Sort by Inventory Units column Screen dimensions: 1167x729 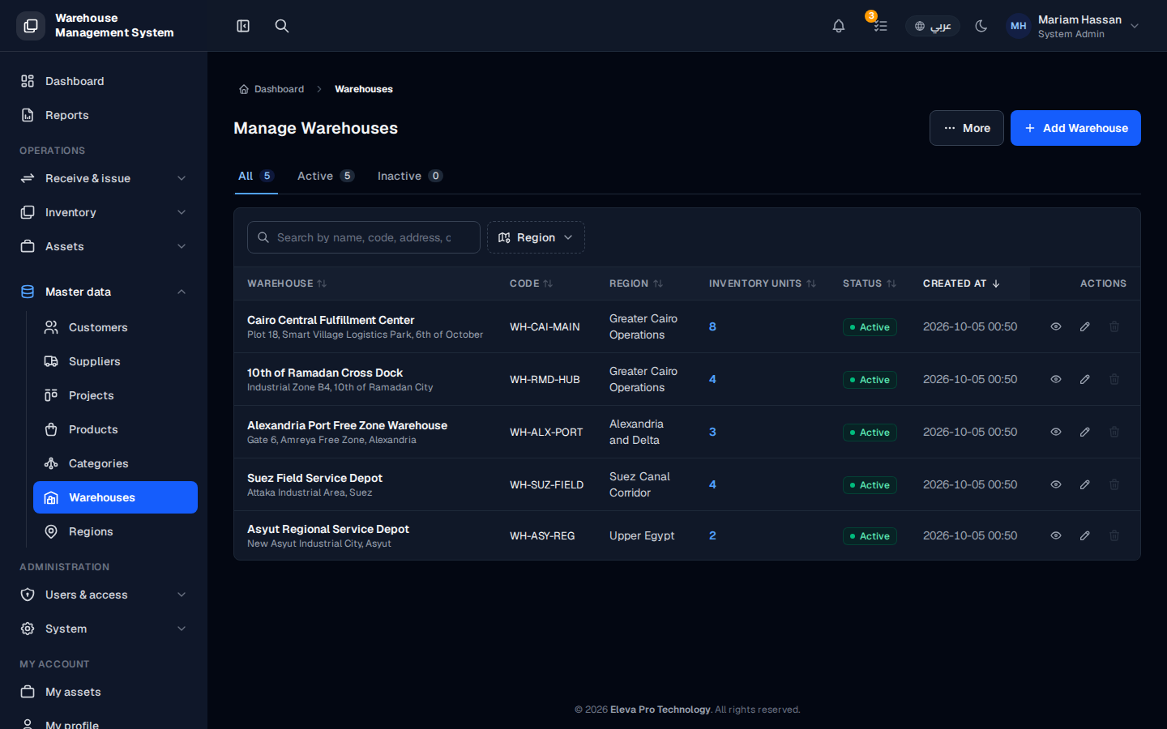tap(762, 283)
